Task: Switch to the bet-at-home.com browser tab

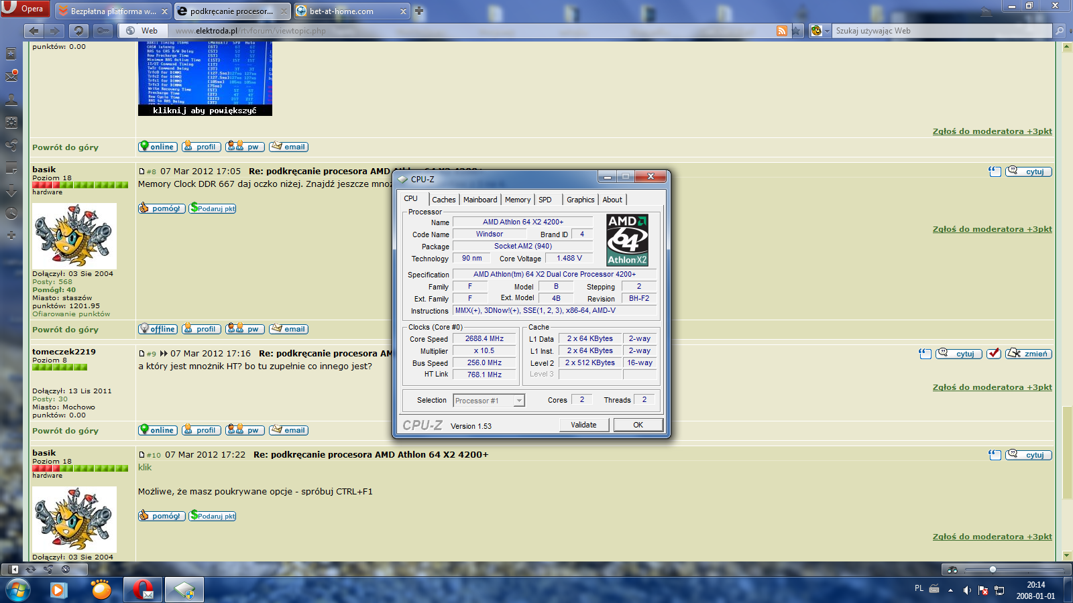Action: click(x=352, y=11)
